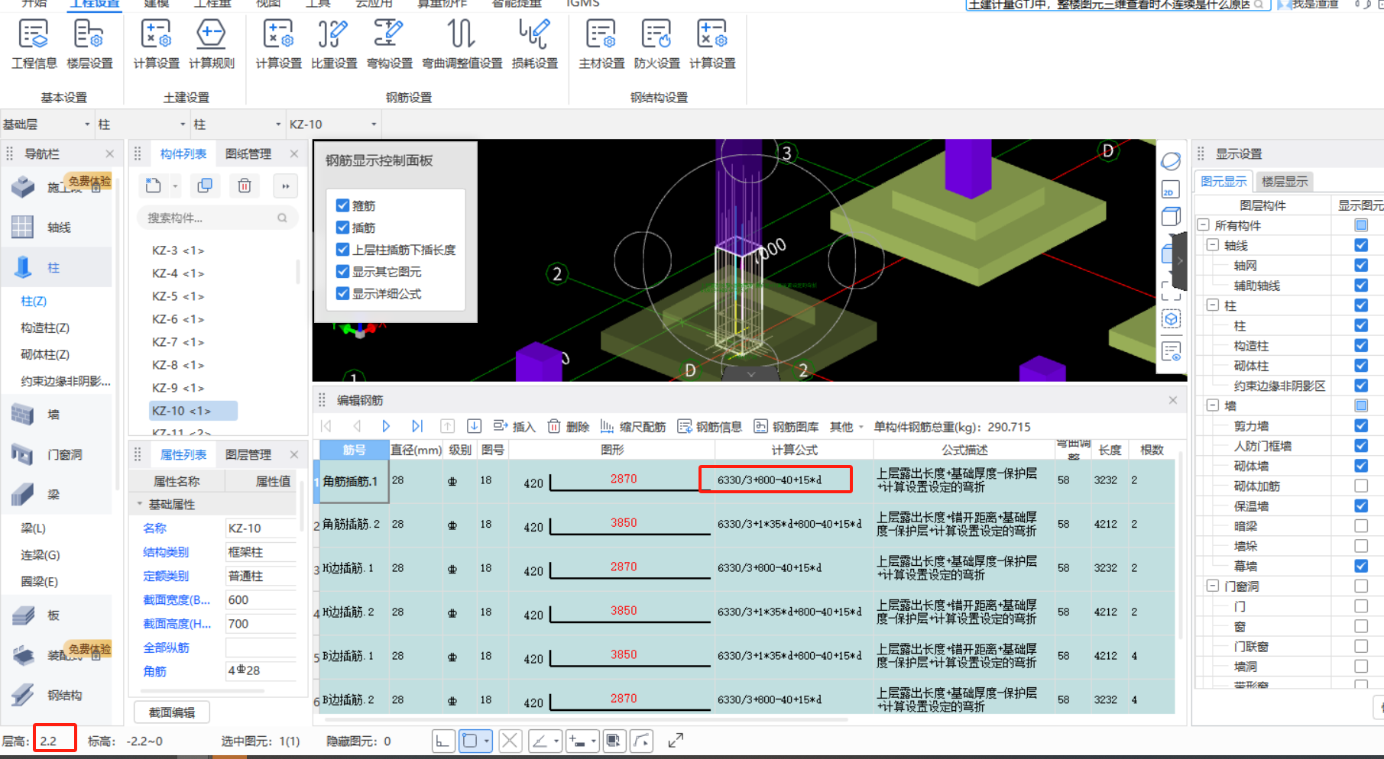Click 缩尺配筋 in the rebar toolbar
Screen dimensions: 1384x759
634,426
